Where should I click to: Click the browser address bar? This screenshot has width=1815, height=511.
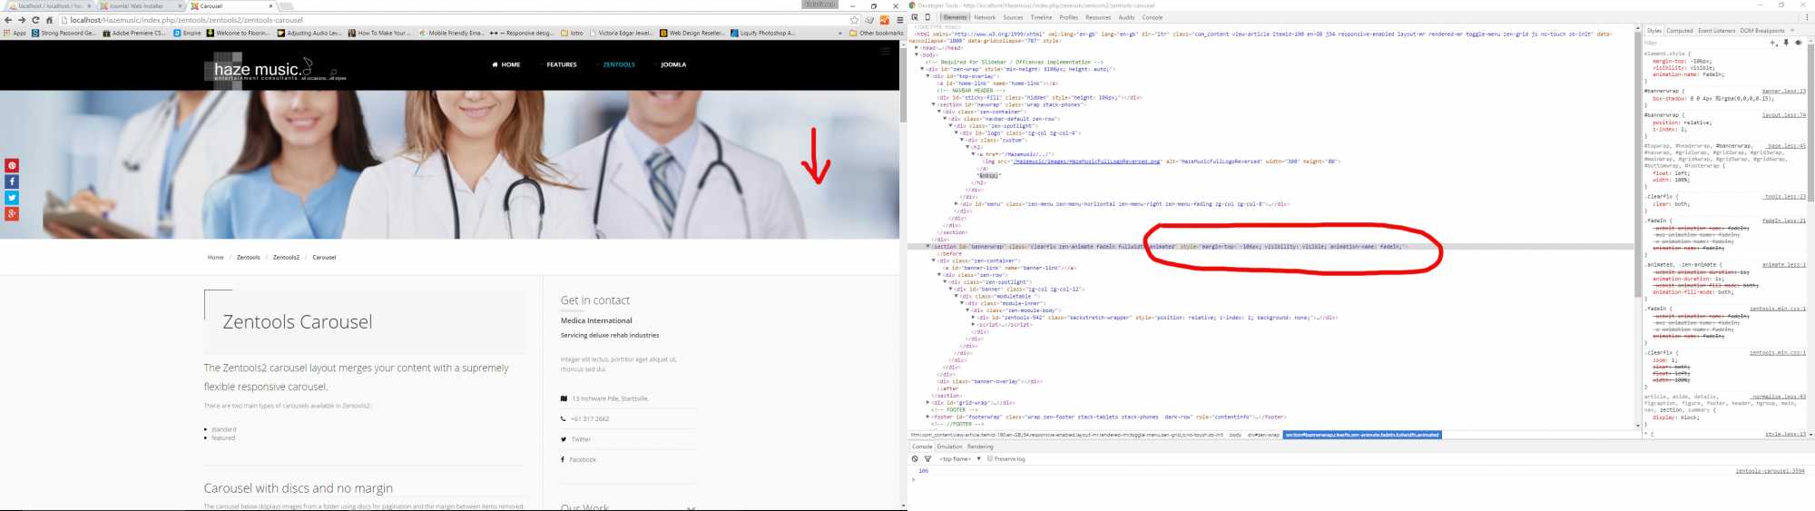[x=454, y=20]
